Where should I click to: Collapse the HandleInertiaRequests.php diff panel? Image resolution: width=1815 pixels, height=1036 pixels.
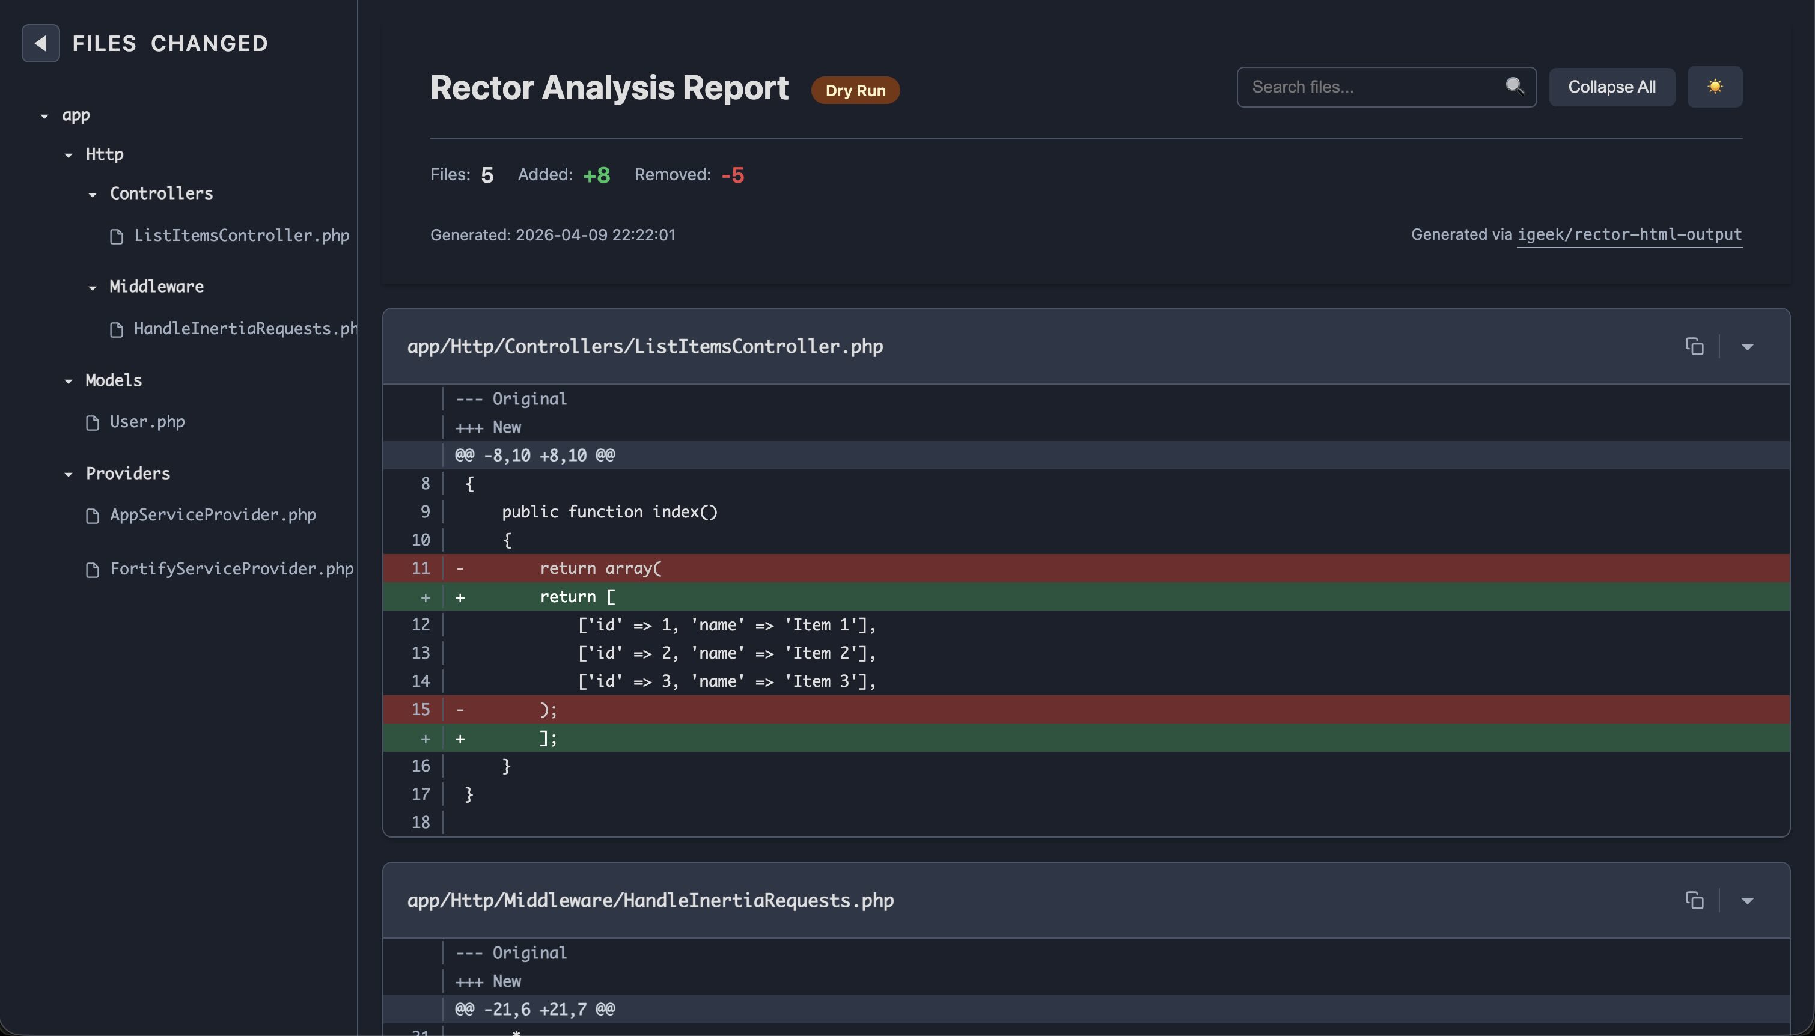coord(1746,900)
